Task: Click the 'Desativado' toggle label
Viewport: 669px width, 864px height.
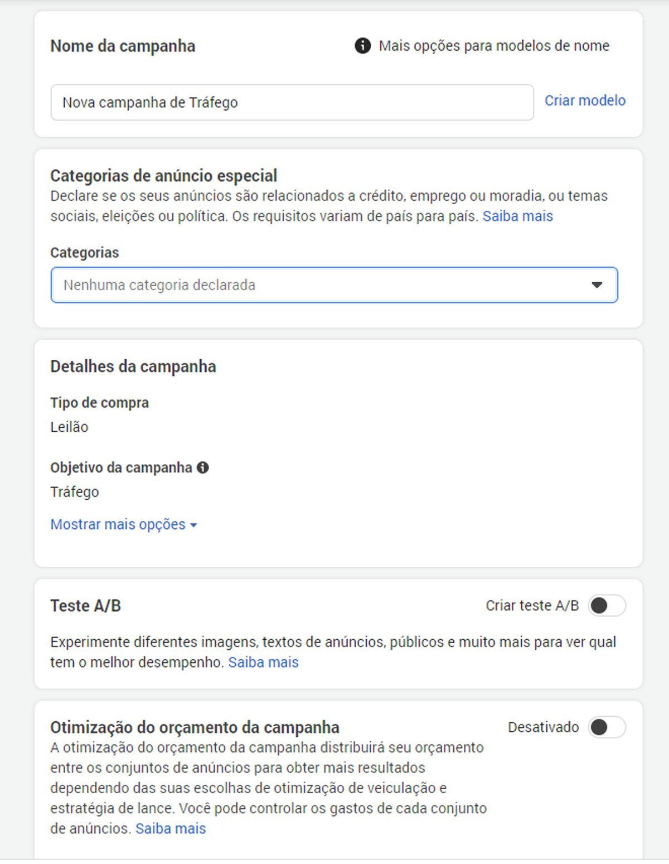Action: pyautogui.click(x=544, y=727)
